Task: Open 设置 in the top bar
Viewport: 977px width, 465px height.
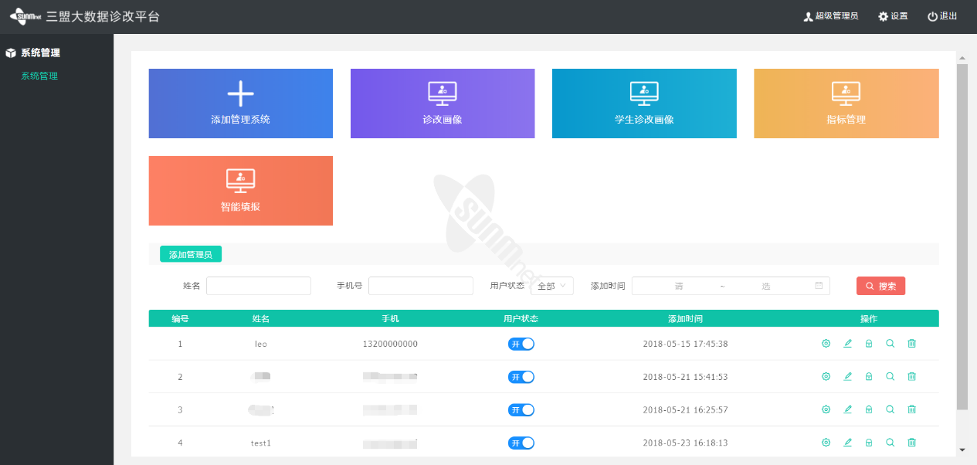Action: click(x=893, y=16)
